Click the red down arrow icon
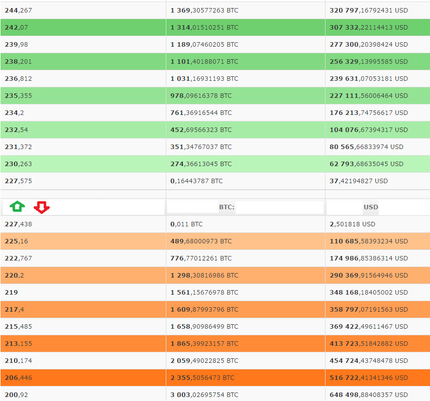 (x=42, y=207)
